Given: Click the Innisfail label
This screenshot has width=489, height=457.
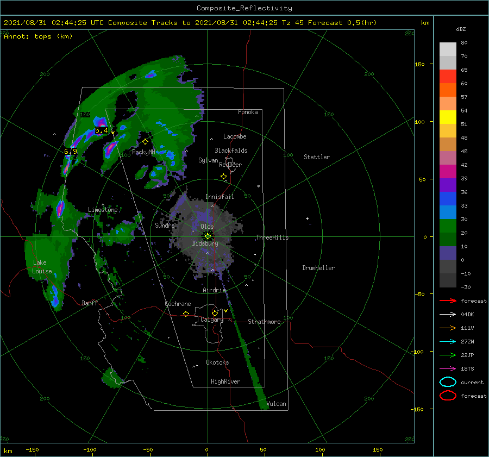Looking at the screenshot, I should (x=220, y=197).
